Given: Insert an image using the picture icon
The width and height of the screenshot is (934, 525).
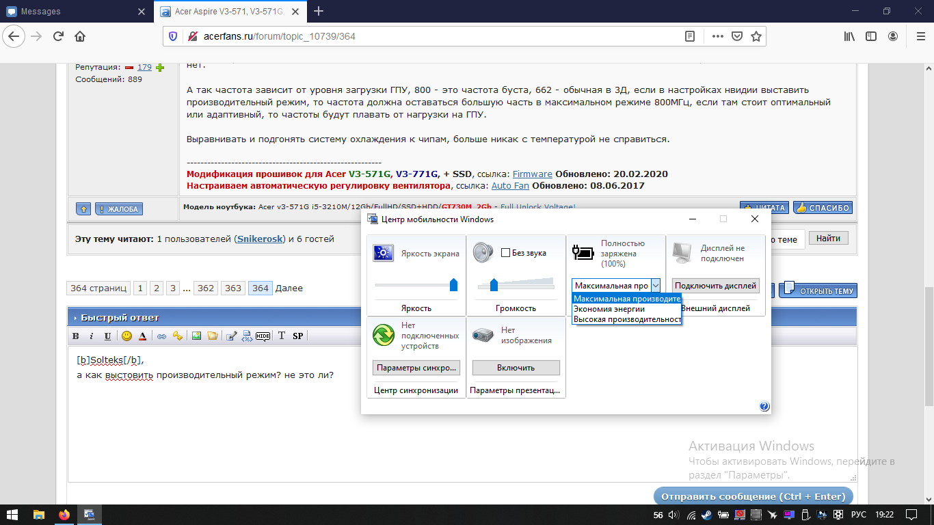Looking at the screenshot, I should pos(196,336).
